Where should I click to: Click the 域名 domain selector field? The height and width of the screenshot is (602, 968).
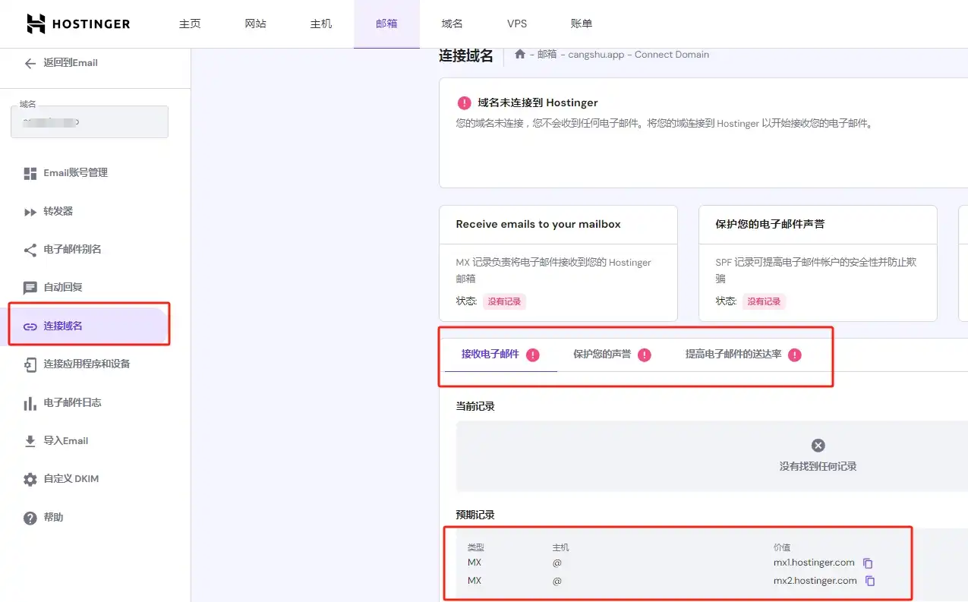pos(90,121)
